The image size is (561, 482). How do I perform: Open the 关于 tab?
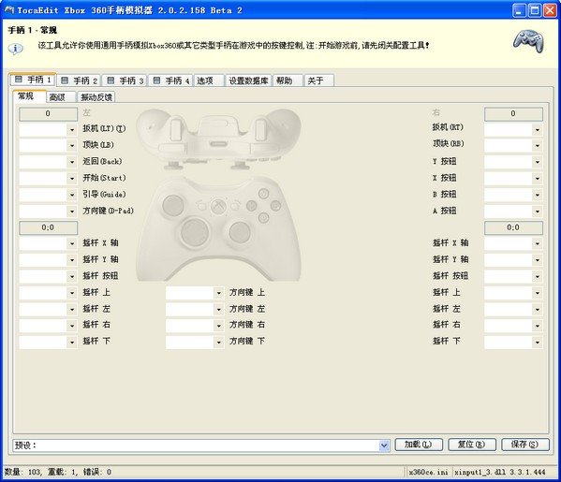coord(319,80)
